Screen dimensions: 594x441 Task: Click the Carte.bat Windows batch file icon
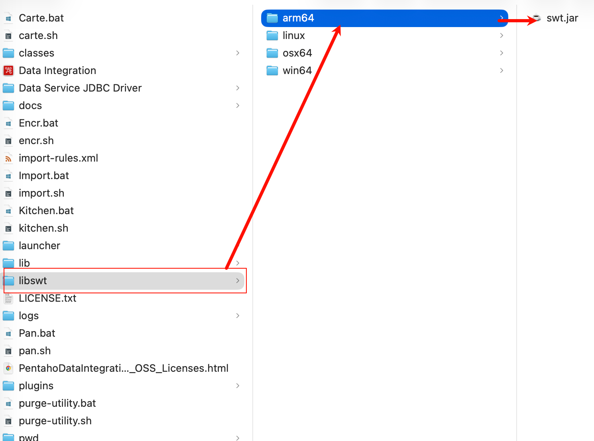point(8,18)
